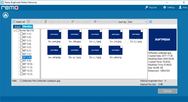Tick the Mark All checkbox
The image size is (188, 102).
14,21
